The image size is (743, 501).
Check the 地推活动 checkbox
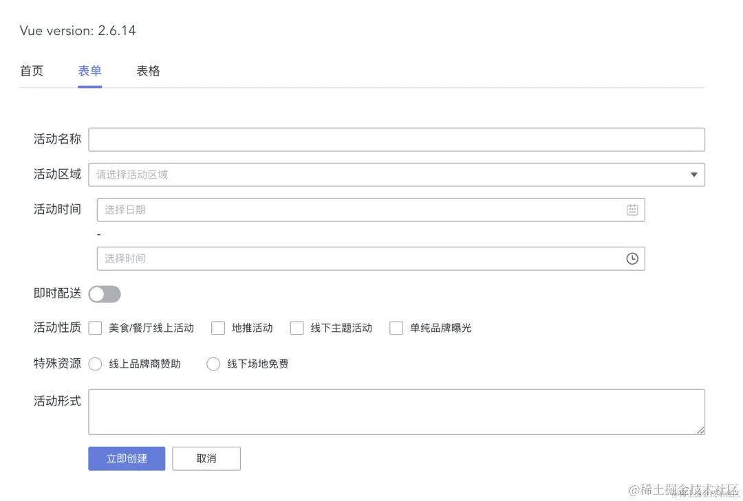pos(218,328)
